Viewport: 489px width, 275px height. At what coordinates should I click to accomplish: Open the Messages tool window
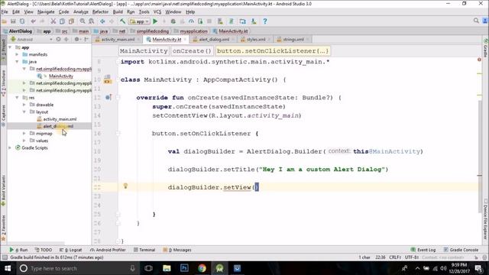click(177, 250)
